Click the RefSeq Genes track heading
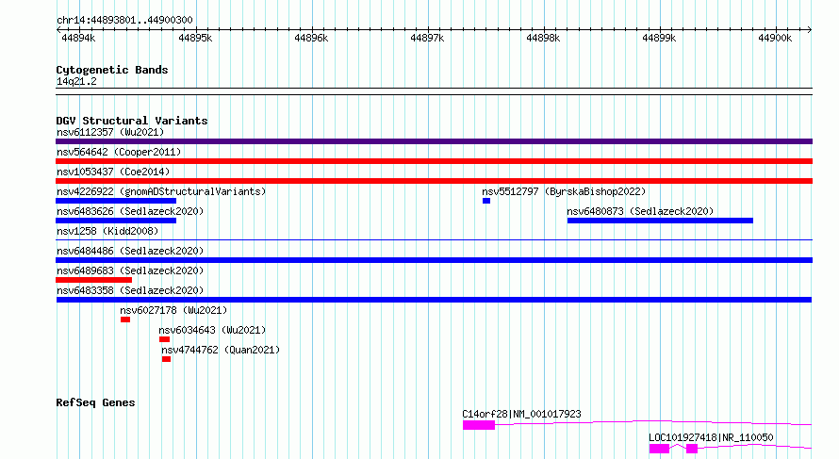The width and height of the screenshot is (839, 459). click(95, 402)
